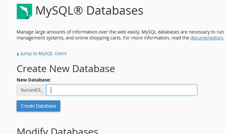This screenshot has width=225, height=134.
Task: Focus the new database name input field
Action: (x=121, y=90)
